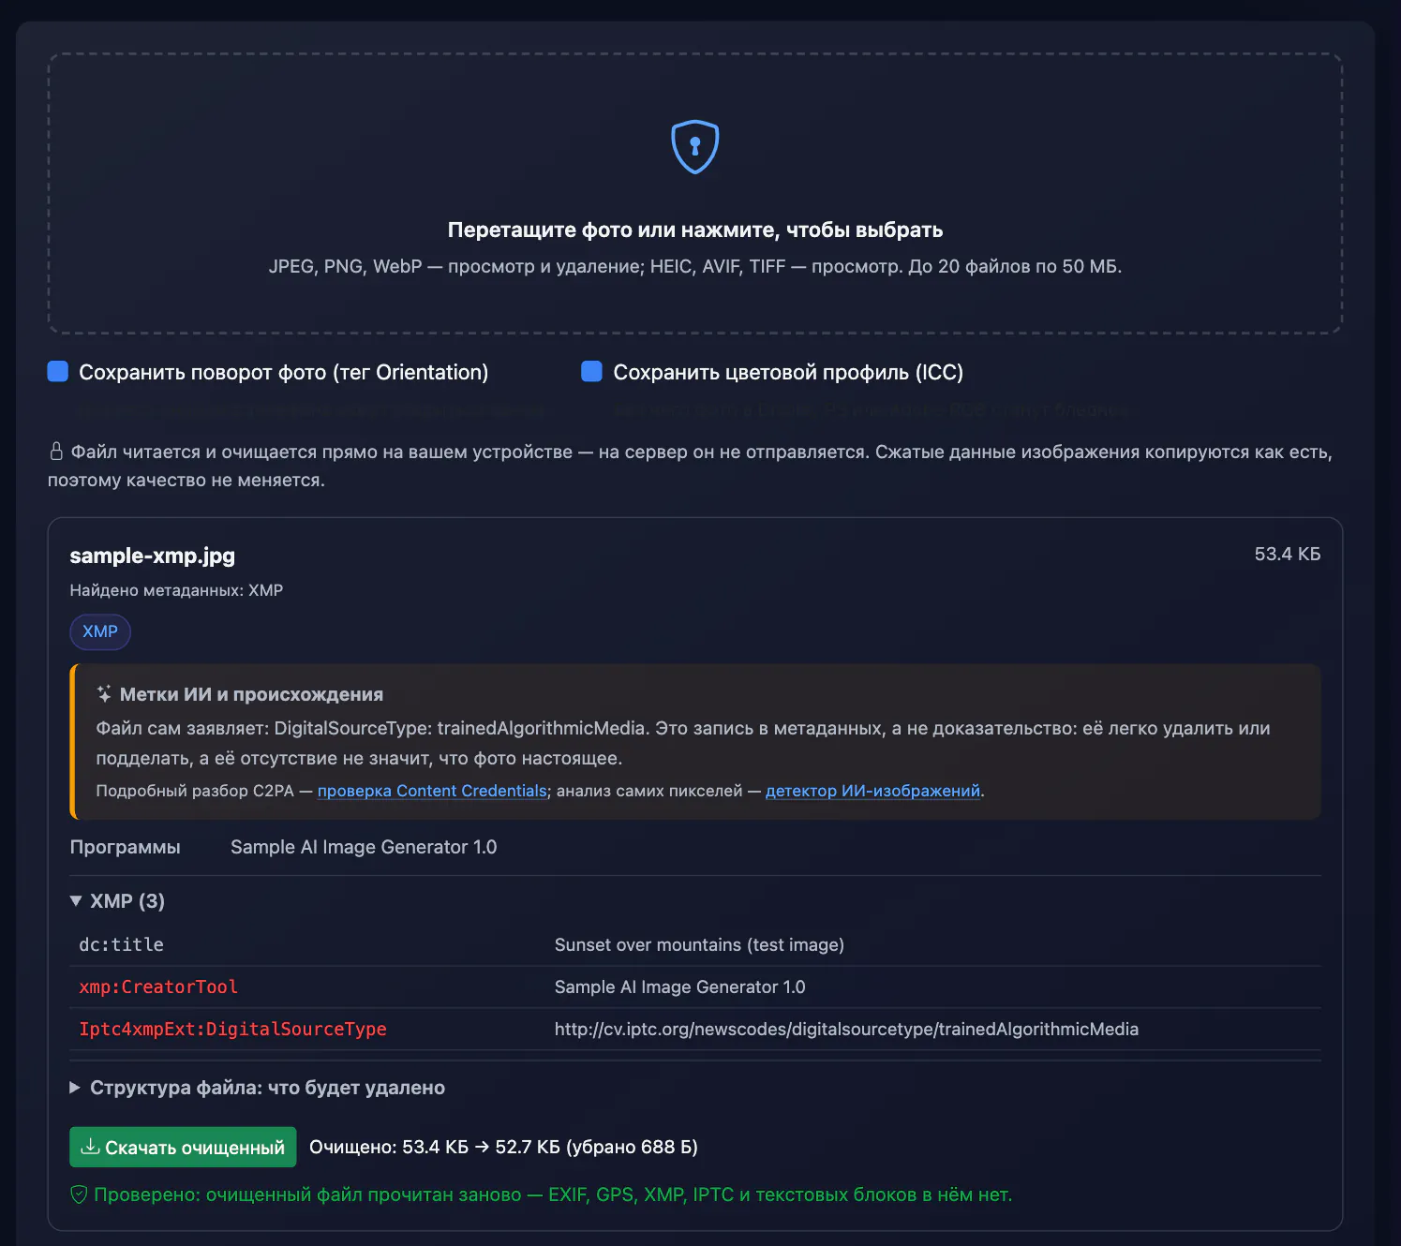Download the cleaned file via Скачать очищенный
This screenshot has width=1401, height=1246.
coord(183,1147)
